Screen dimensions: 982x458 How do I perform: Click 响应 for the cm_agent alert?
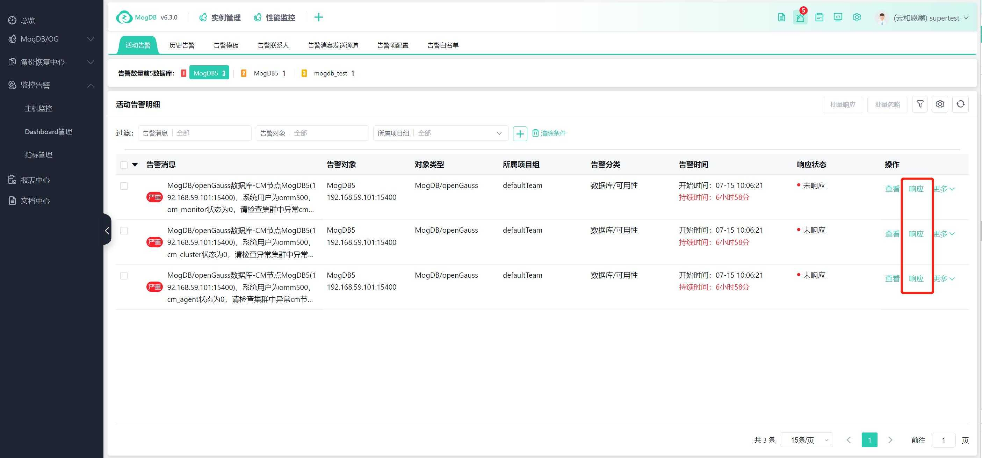point(916,279)
